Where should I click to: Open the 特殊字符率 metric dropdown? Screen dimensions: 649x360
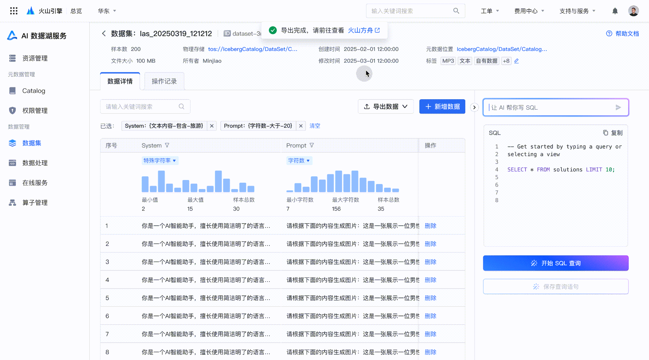[160, 161]
